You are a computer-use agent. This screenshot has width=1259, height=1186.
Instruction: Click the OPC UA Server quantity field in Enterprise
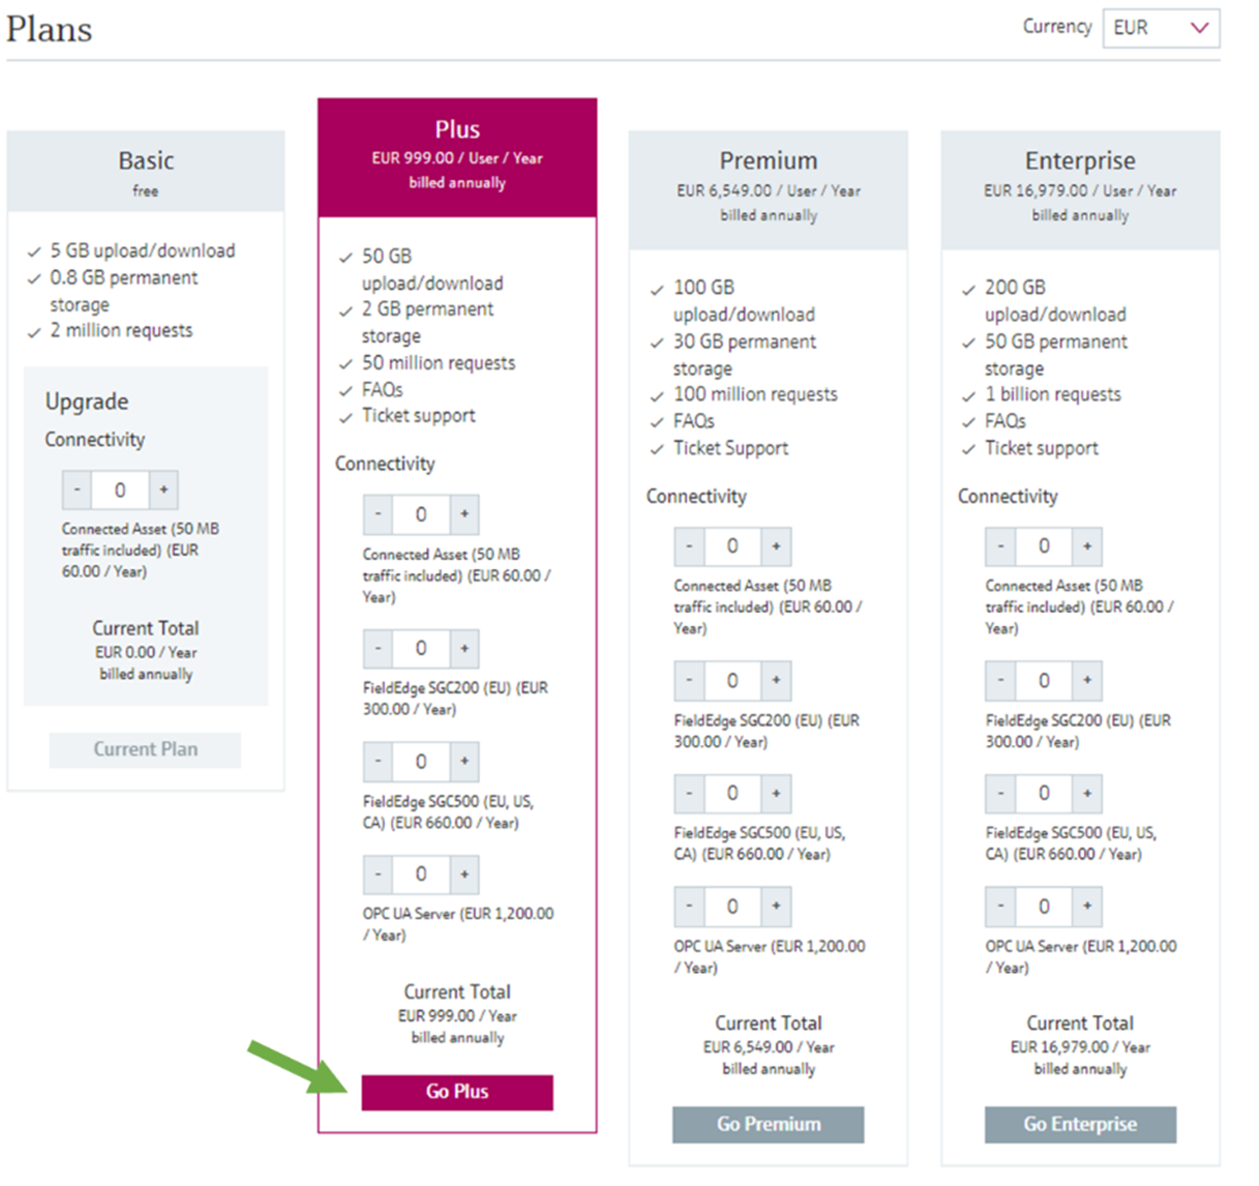point(1044,906)
